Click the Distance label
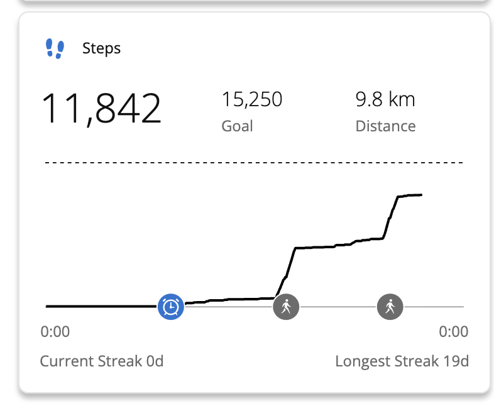Viewport: 494px width, 406px height. tap(385, 126)
